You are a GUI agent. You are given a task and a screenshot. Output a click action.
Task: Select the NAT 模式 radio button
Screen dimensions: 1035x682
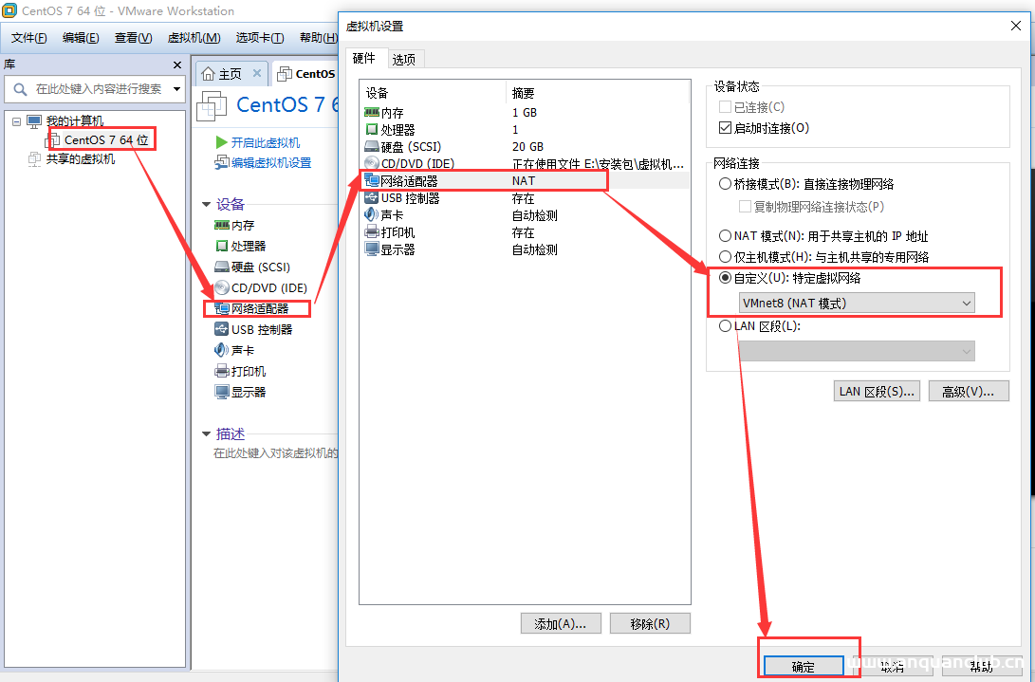click(x=726, y=236)
